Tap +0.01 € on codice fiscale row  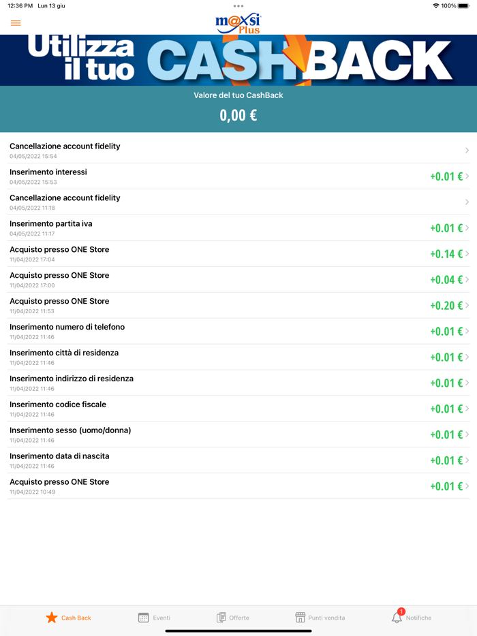(446, 409)
